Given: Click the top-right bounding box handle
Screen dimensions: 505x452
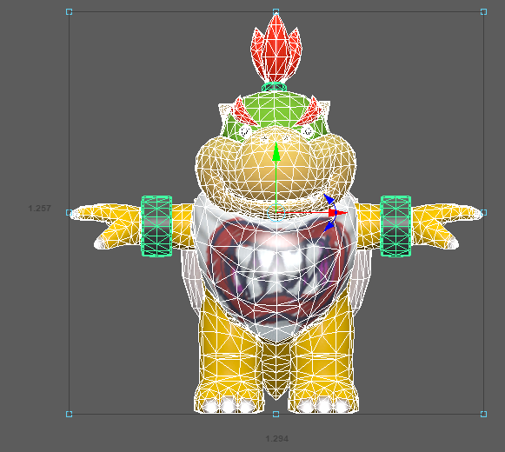Looking at the screenshot, I should tap(483, 12).
